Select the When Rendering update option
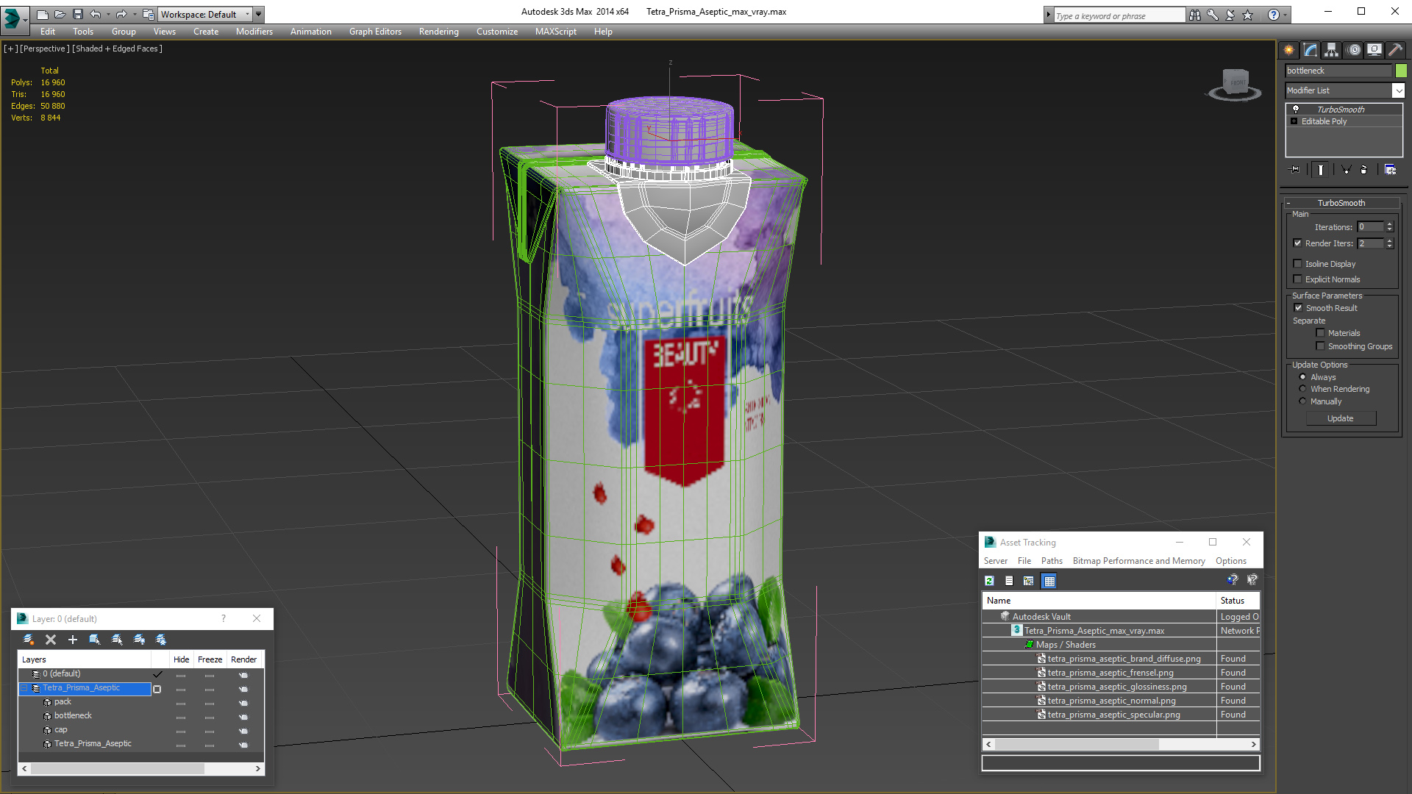The width and height of the screenshot is (1412, 794). pyautogui.click(x=1302, y=389)
